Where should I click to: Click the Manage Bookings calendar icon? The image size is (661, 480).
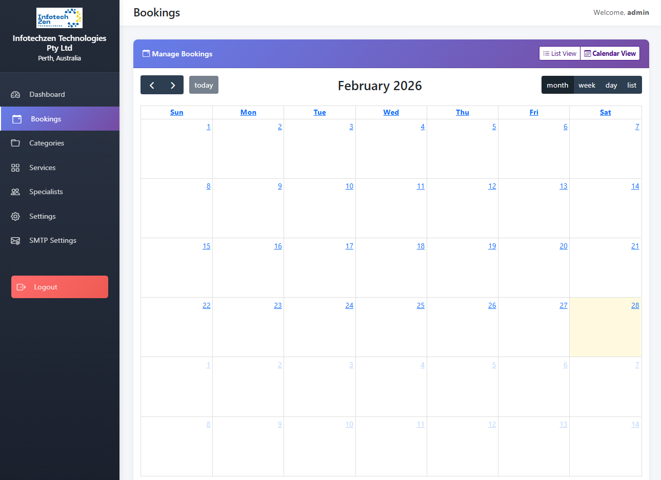click(146, 53)
